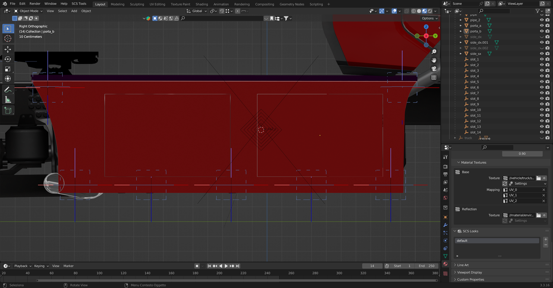Disable render for side_sx camera icon
553x288 pixels.
(x=548, y=54)
